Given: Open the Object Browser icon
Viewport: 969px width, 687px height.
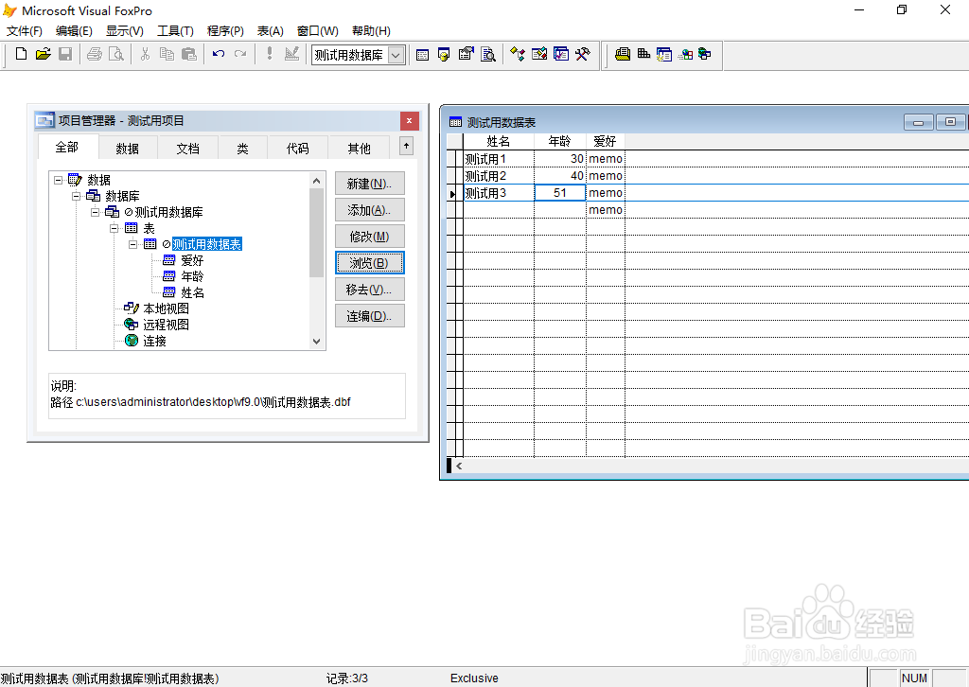Looking at the screenshot, I should [539, 54].
